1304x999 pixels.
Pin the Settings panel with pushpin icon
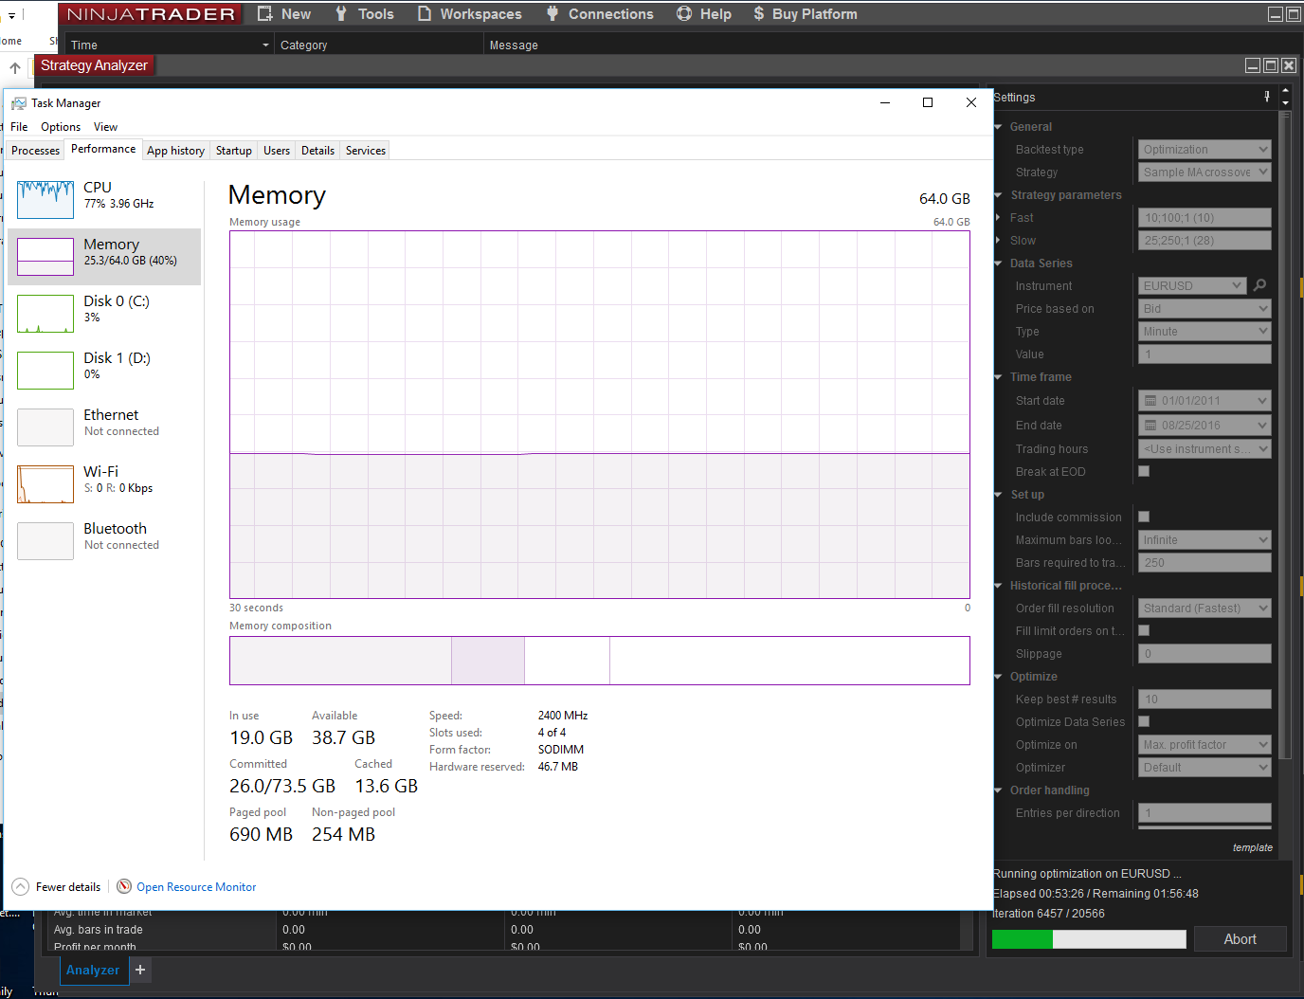click(x=1267, y=97)
